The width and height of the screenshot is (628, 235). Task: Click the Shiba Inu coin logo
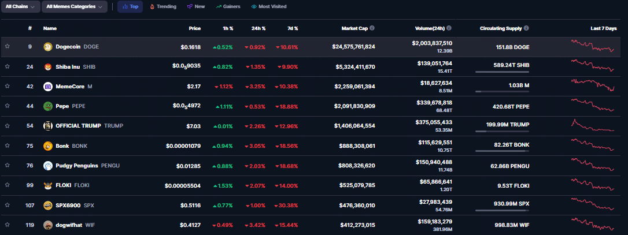pos(48,66)
